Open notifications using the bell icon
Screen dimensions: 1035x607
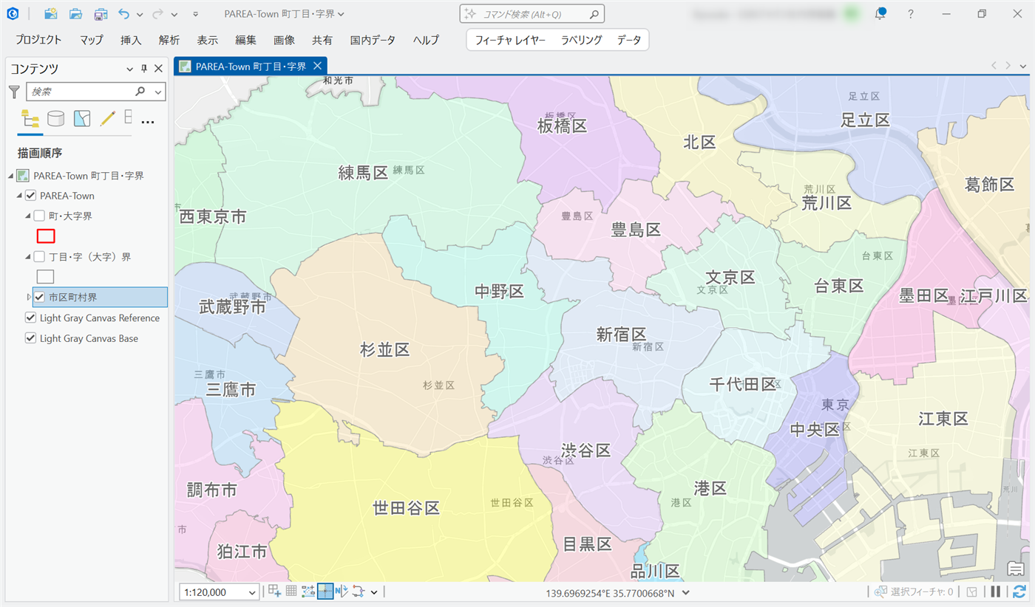880,14
